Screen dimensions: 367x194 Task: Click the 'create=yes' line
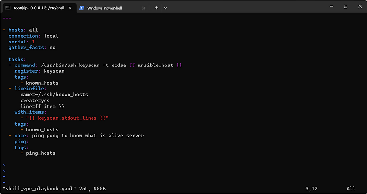coord(35,101)
